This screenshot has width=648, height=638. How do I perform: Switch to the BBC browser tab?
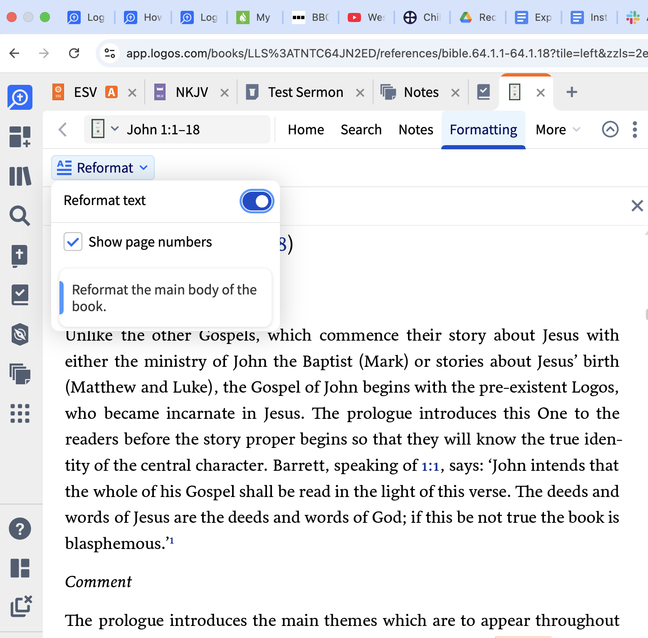pos(311,17)
